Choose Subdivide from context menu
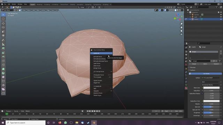The image size is (223, 125). [101, 53]
